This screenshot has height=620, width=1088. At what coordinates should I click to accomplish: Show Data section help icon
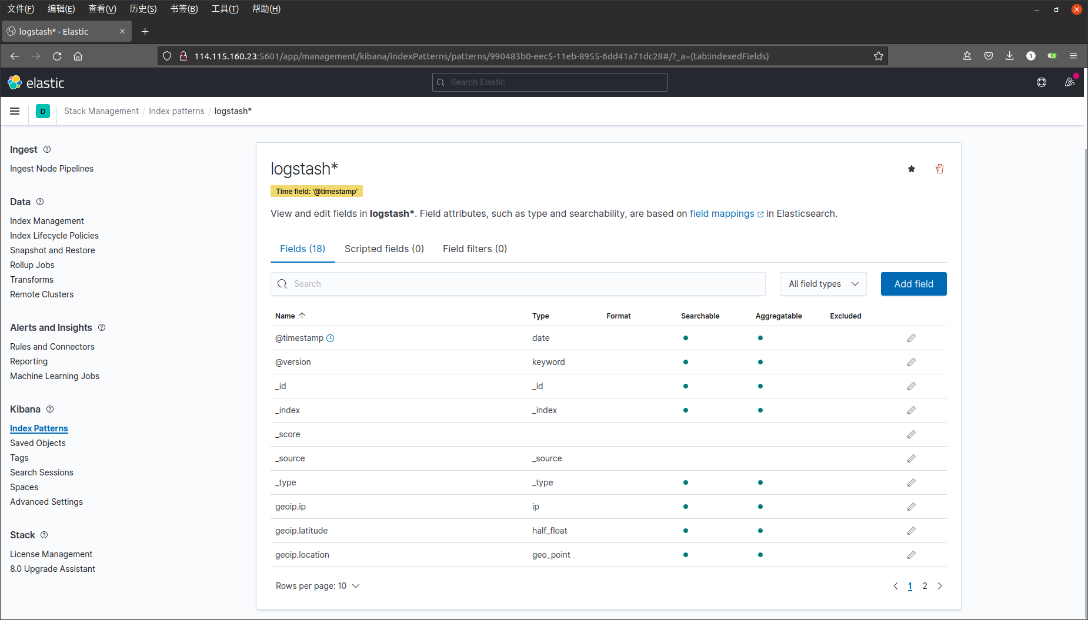tap(40, 202)
